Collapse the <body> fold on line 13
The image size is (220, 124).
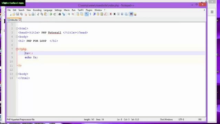click(x=17, y=74)
